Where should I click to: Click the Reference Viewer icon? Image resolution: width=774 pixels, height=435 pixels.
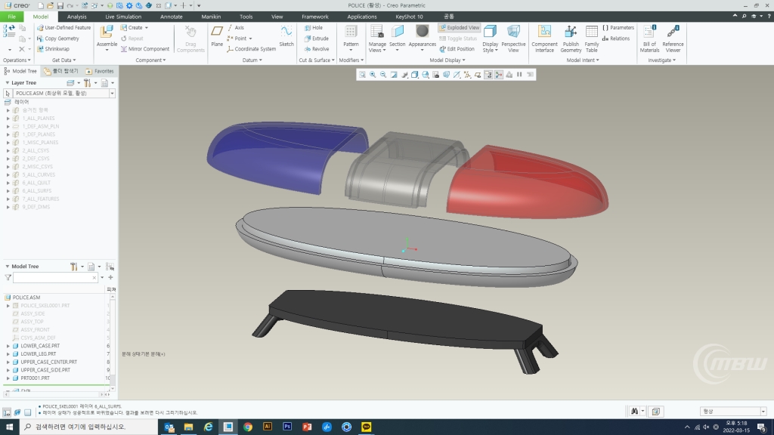pyautogui.click(x=673, y=32)
